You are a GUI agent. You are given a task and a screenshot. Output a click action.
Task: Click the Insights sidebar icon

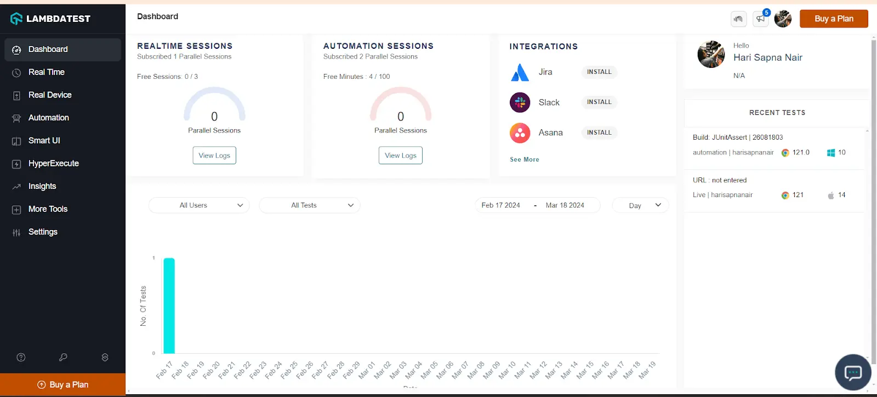pos(16,187)
